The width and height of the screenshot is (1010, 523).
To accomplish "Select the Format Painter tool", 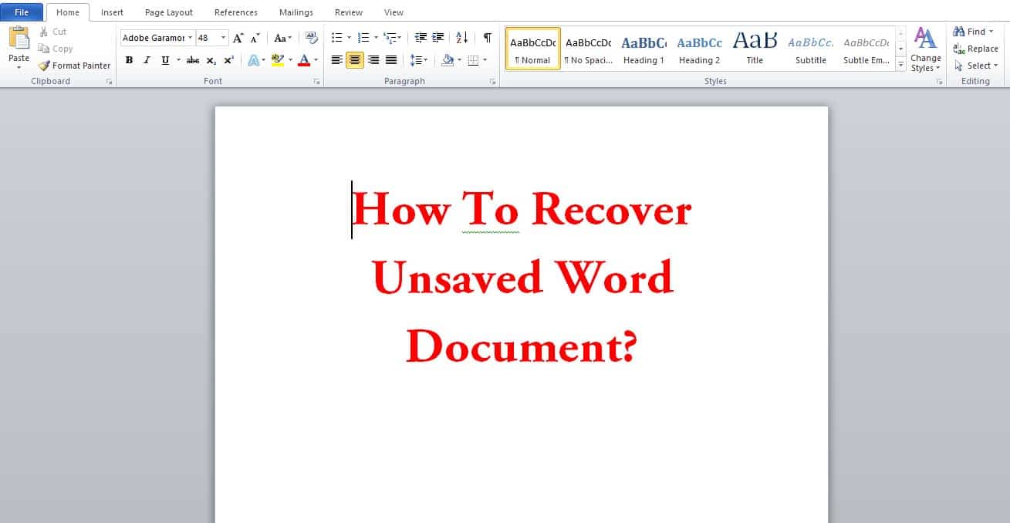I will (x=73, y=66).
